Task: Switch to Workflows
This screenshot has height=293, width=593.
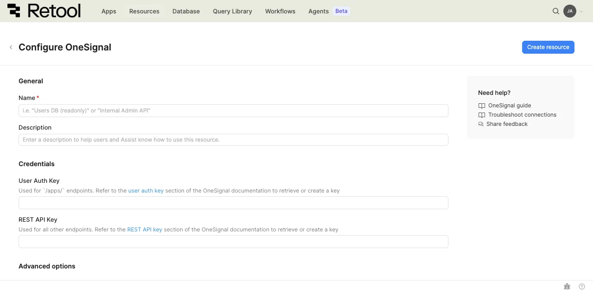Action: point(280,11)
